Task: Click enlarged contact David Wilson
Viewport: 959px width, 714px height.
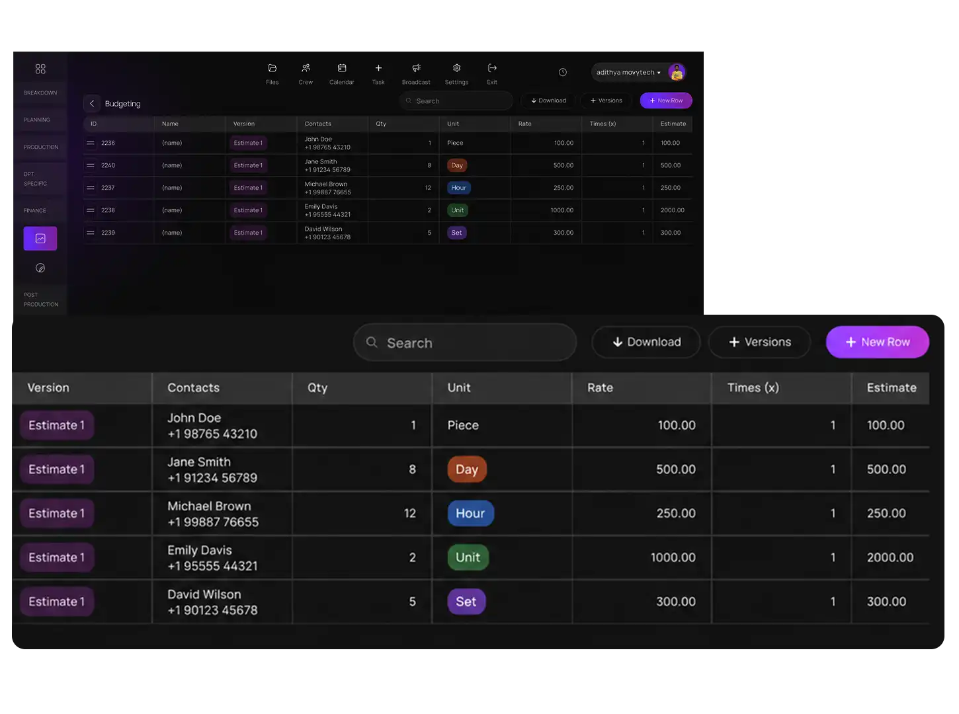Action: pos(212,602)
